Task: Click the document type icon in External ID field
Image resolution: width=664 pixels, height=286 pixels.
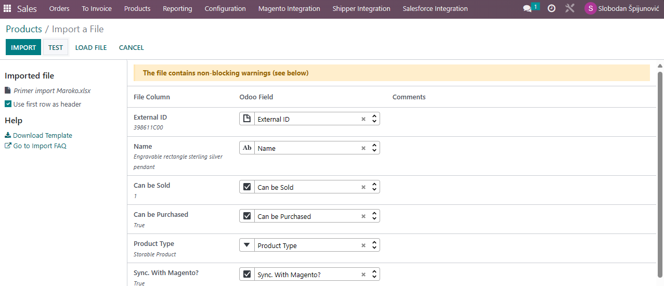Action: click(247, 119)
